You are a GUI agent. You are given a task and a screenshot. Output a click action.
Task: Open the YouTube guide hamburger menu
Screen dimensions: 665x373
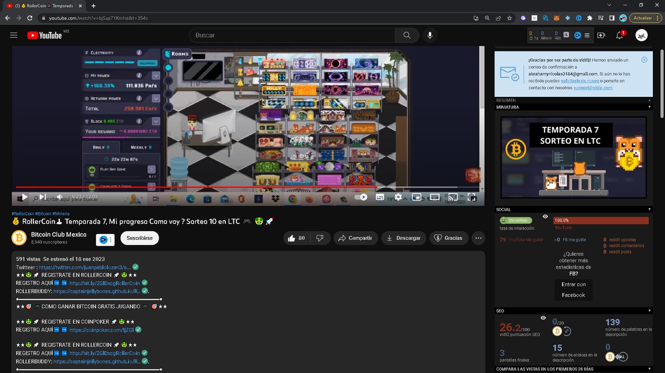tap(14, 35)
